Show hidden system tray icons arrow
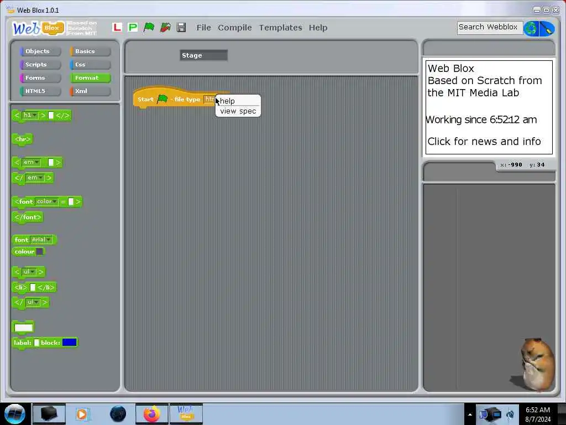The height and width of the screenshot is (425, 566). (470, 414)
